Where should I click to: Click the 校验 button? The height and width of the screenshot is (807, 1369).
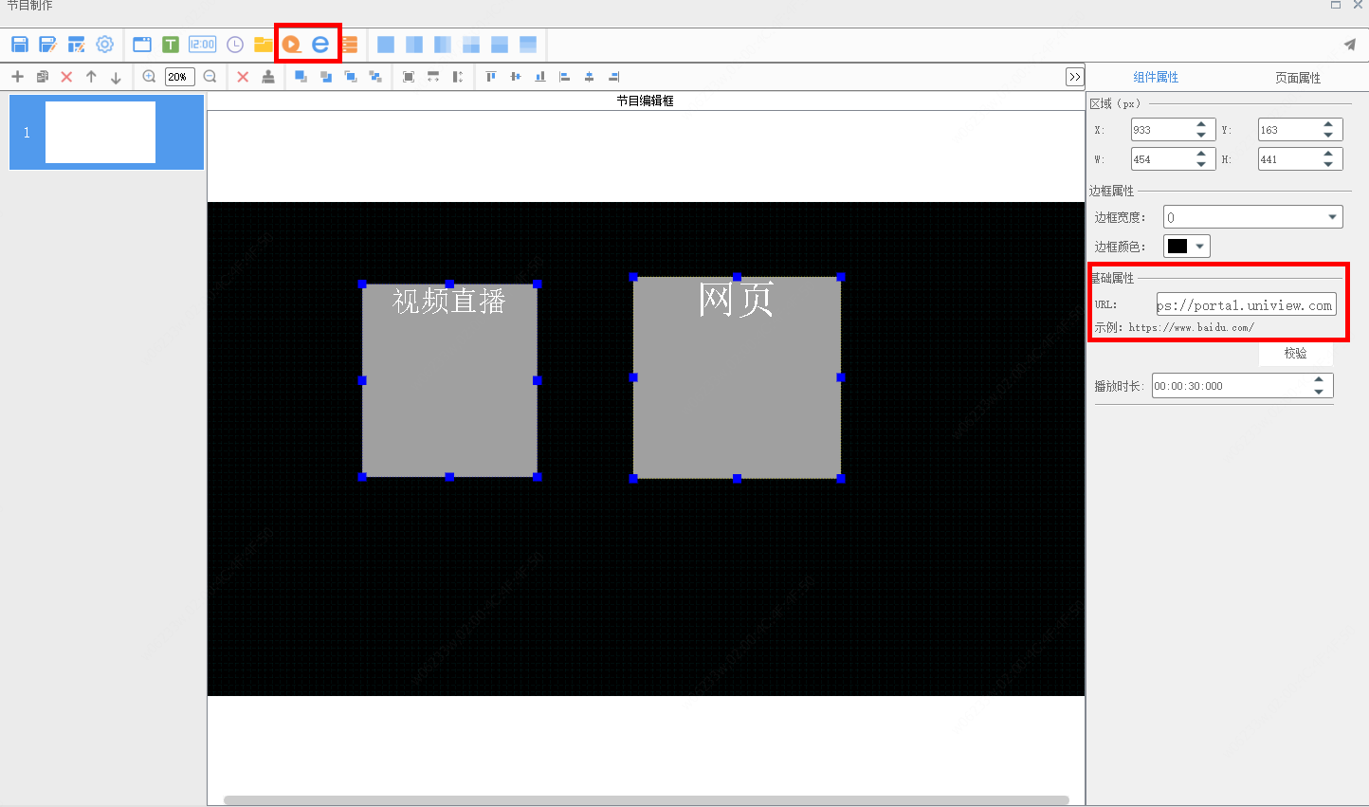pos(1296,353)
